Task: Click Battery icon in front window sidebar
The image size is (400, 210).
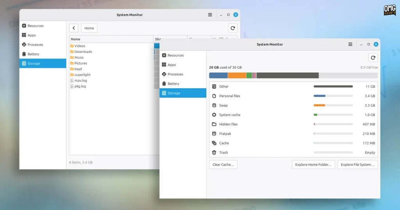Action: click(x=164, y=84)
